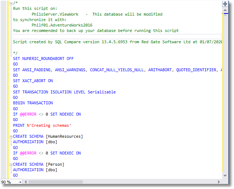Click 'You are recommended to back up' line
This screenshot has height=189, width=234.
click(x=96, y=31)
